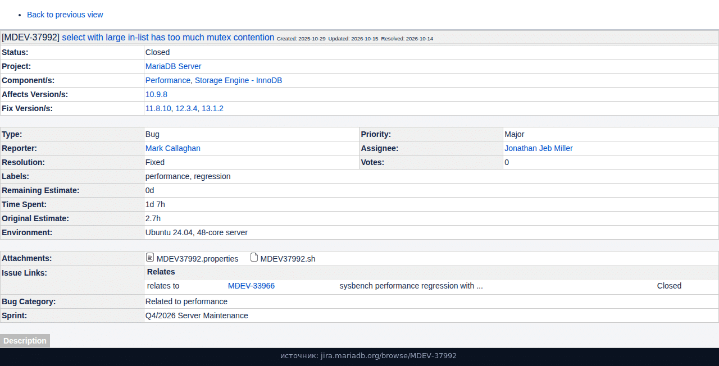
Task: Select the votes value '0'
Action: [507, 162]
